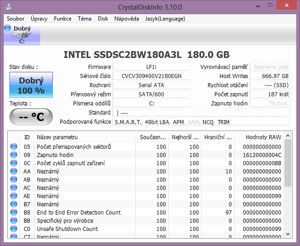The image size is (300, 246).
Task: Click status orb for Specifický pro výrobce
Action: pos(14,221)
